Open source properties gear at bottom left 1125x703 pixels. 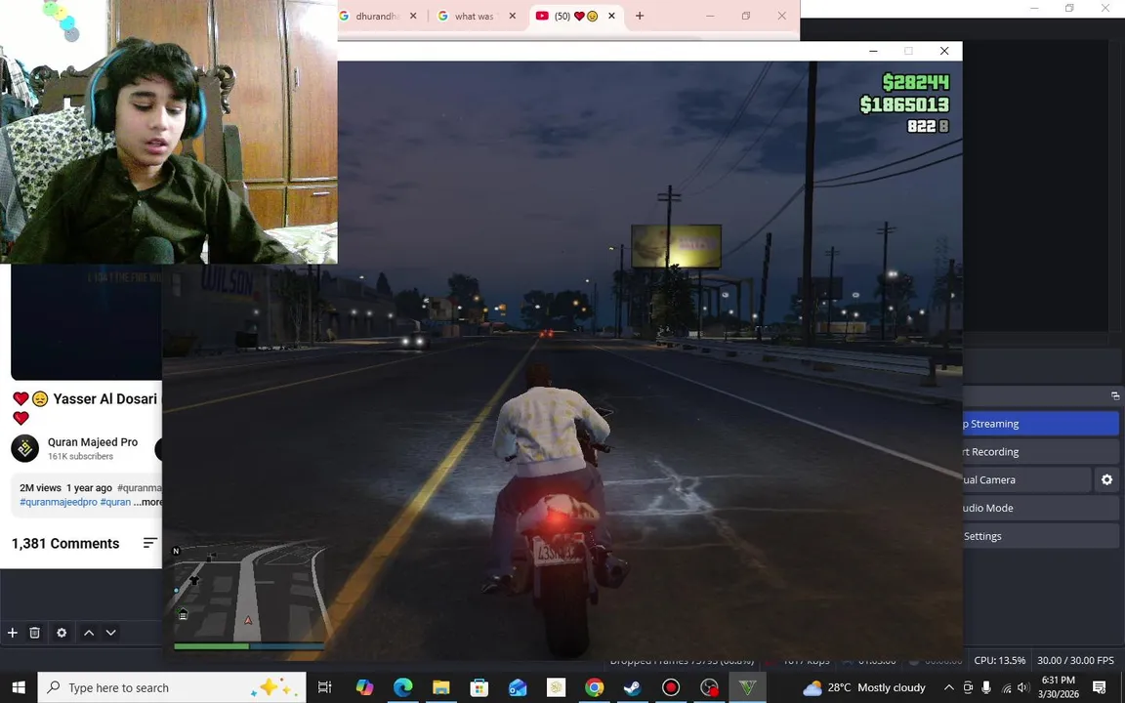pyautogui.click(x=62, y=633)
